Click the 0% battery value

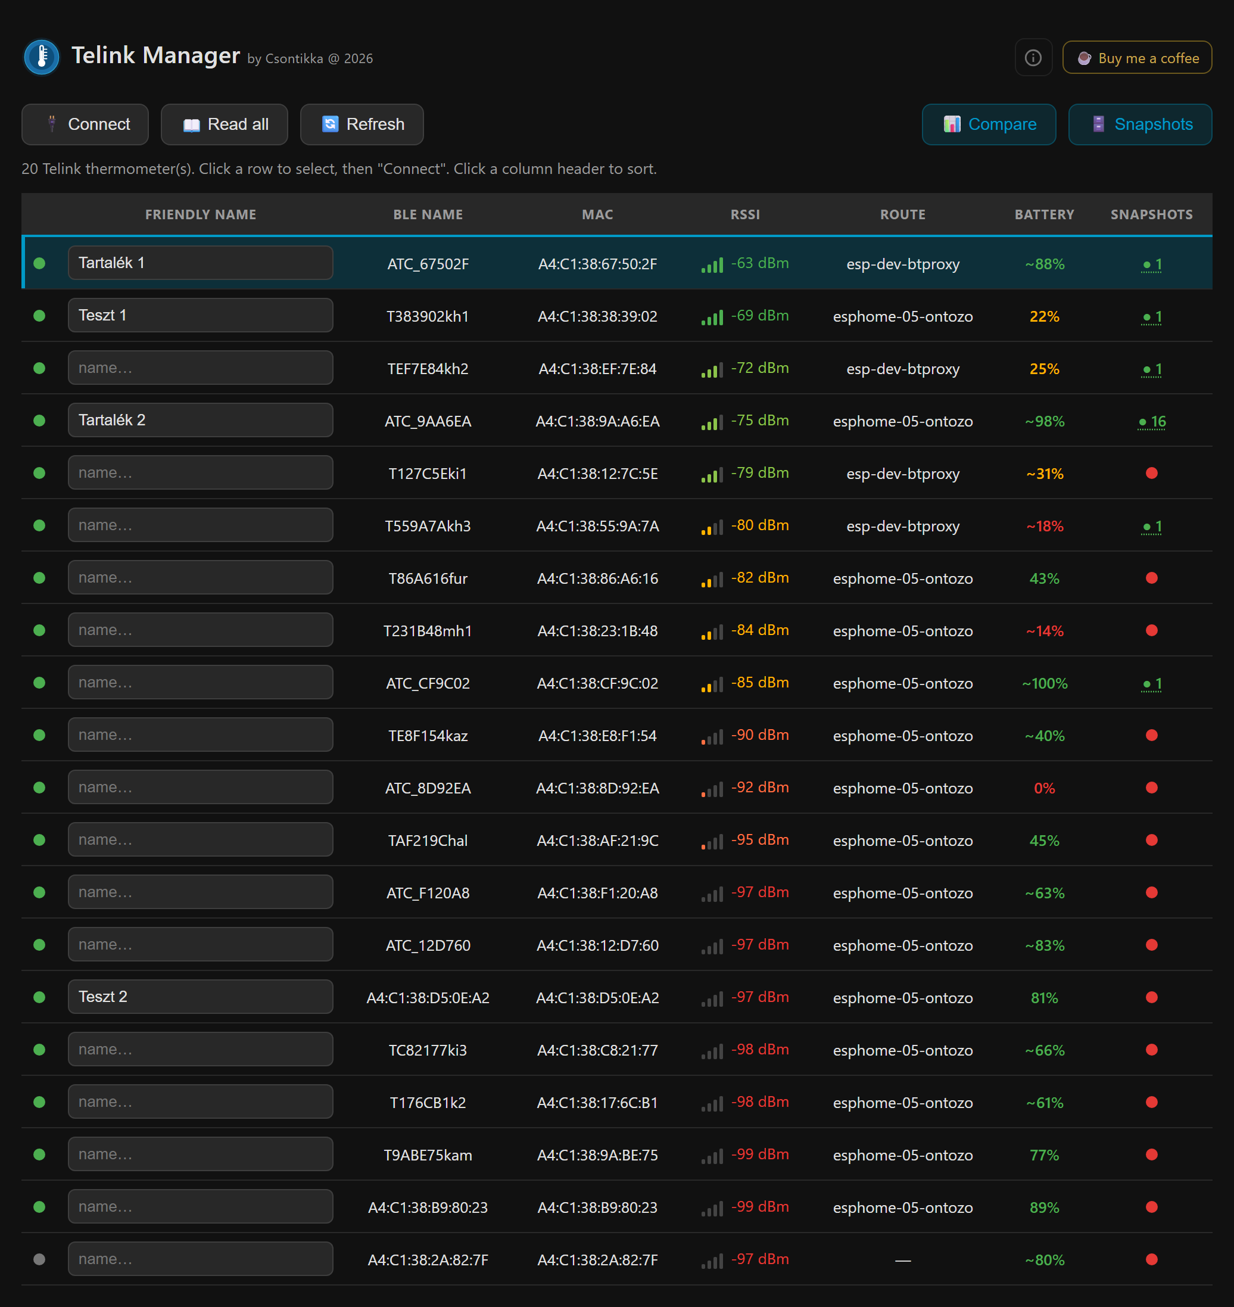(1044, 788)
